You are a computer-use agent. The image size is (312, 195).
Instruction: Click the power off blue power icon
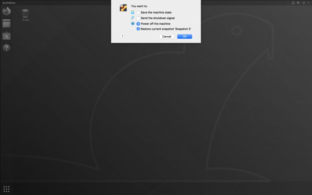133,23
